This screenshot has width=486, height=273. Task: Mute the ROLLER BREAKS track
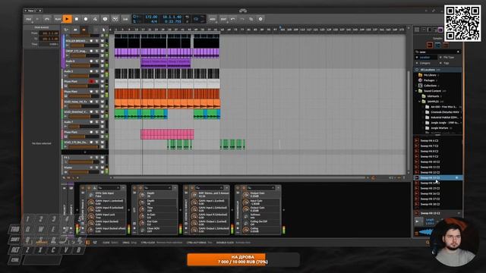point(102,41)
